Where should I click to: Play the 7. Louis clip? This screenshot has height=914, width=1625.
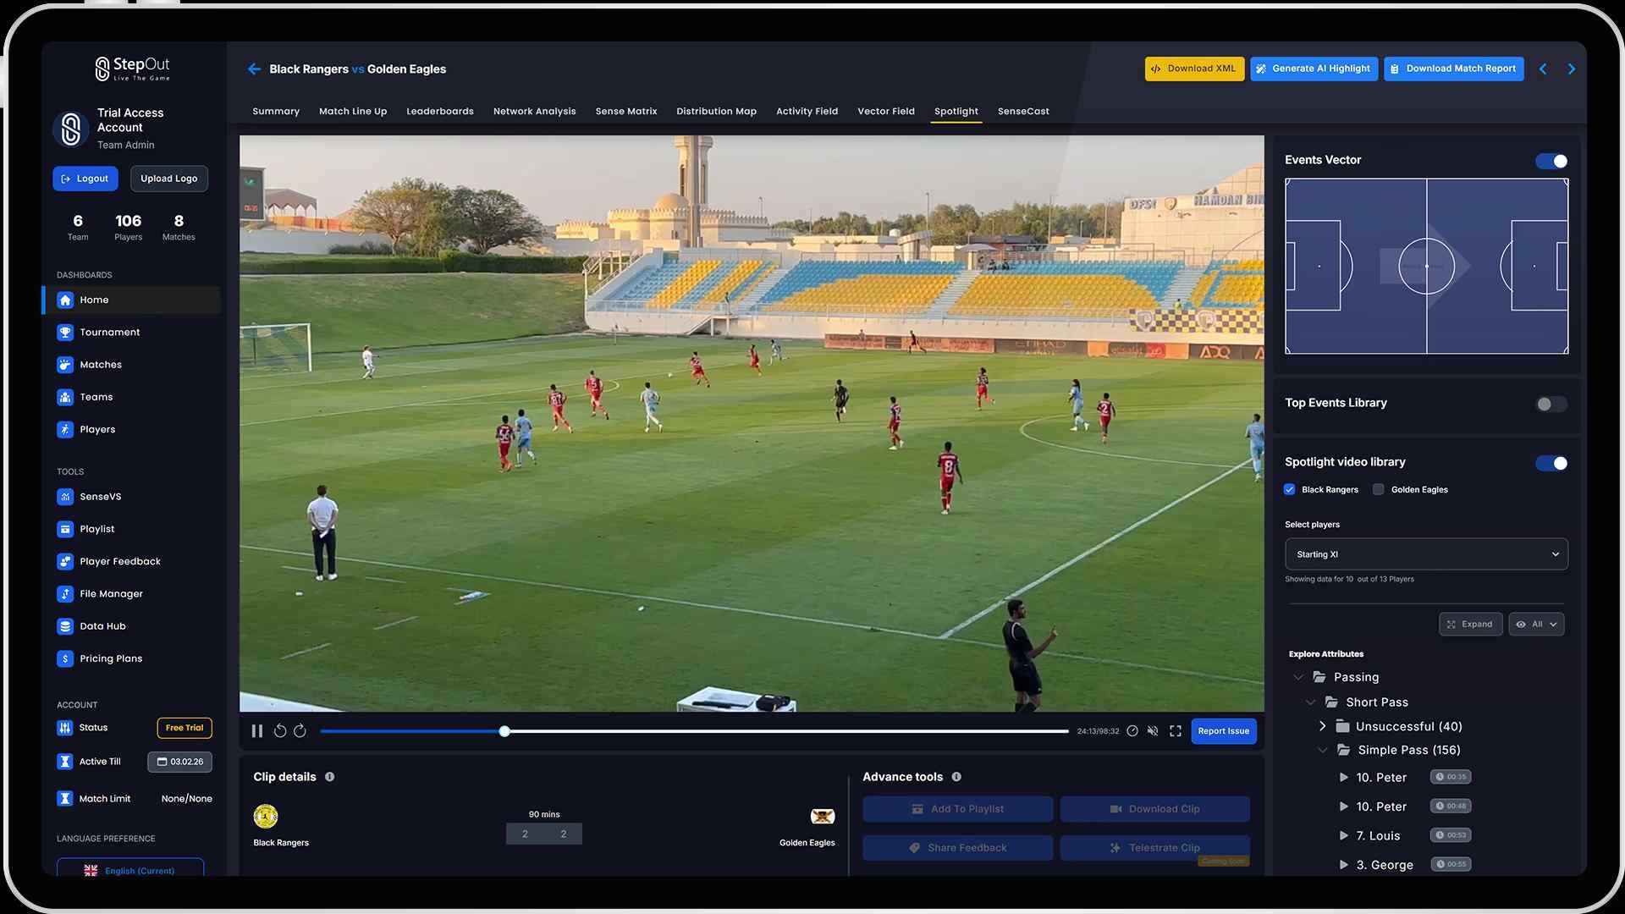(1343, 836)
